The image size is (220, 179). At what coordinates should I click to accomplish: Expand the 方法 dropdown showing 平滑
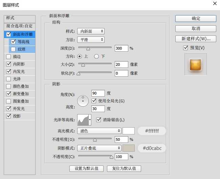(x=91, y=40)
